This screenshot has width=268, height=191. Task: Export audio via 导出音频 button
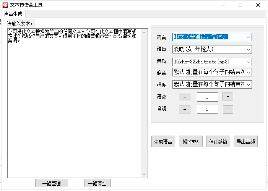[x=246, y=142]
